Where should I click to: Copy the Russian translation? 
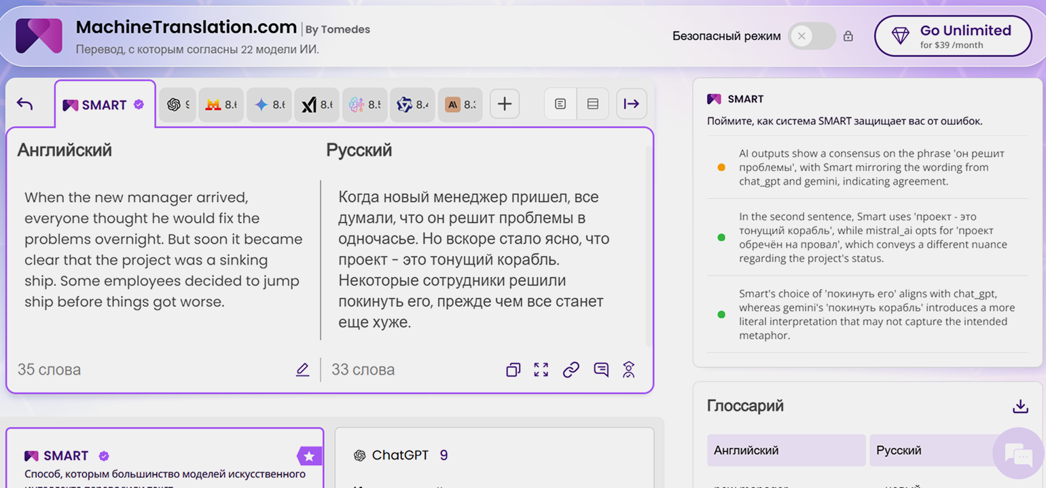(x=513, y=370)
